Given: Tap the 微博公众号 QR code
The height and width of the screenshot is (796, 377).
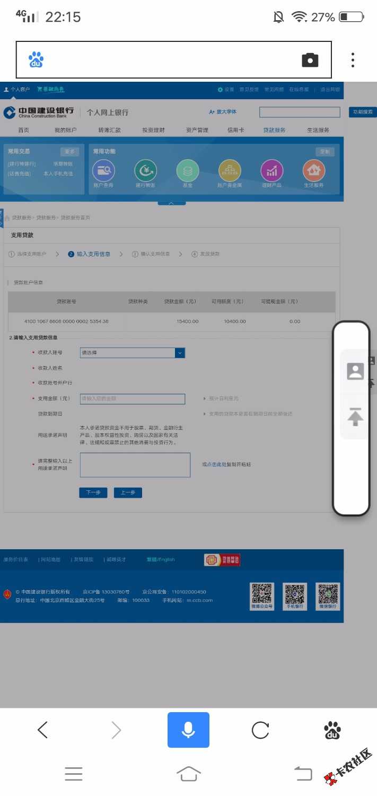Looking at the screenshot, I should [x=262, y=596].
